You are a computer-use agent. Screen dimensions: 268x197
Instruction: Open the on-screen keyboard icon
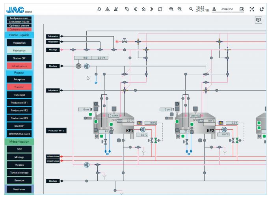click(x=259, y=20)
